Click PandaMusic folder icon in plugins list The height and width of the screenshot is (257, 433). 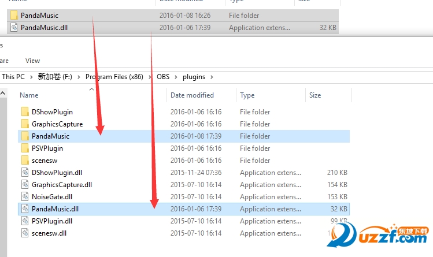tap(25, 136)
